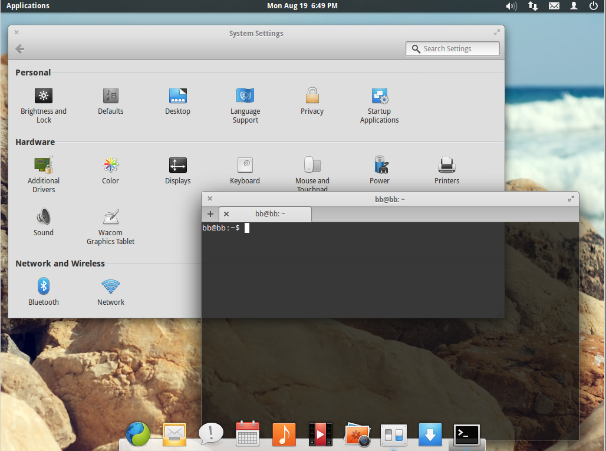
Task: Open the volume indicator in the top panel
Action: (x=511, y=6)
